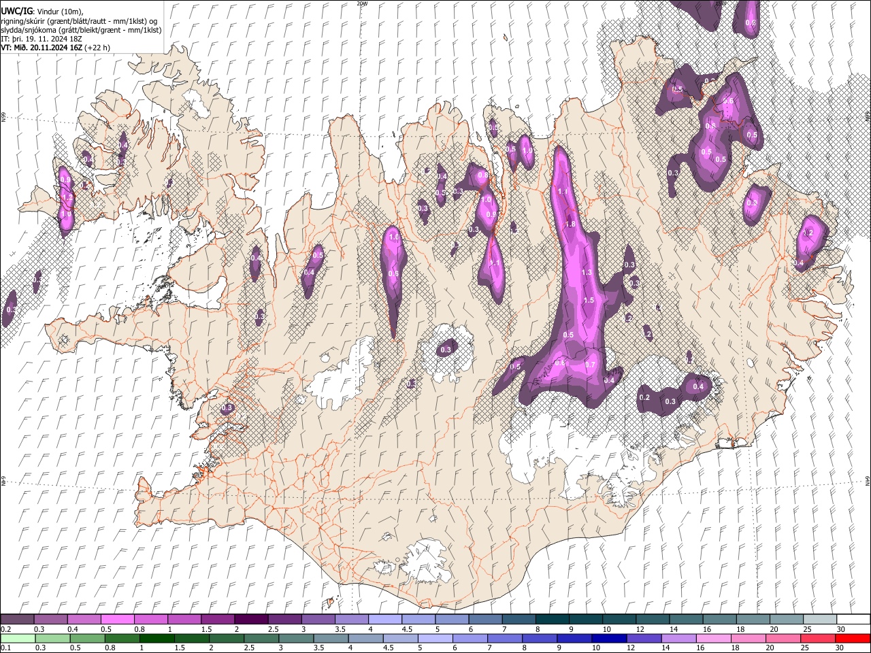
Task: Click the 20W longitude label at the top
Action: tap(361, 3)
